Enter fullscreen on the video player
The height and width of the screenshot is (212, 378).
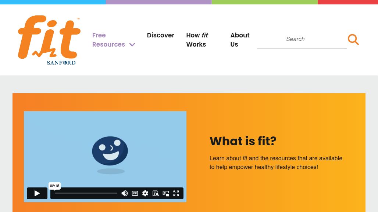pyautogui.click(x=176, y=193)
